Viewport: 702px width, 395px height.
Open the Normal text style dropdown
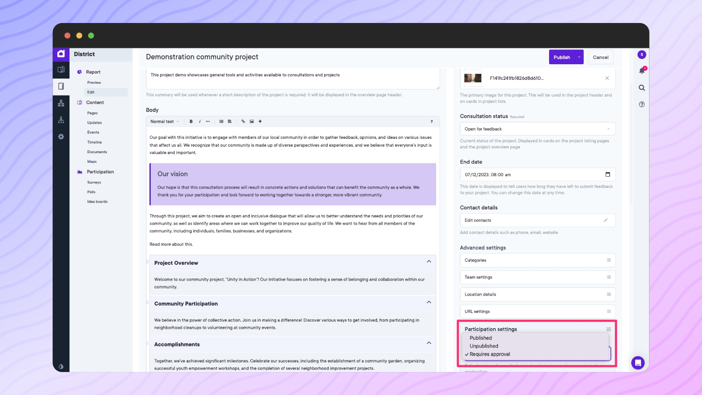pyautogui.click(x=165, y=122)
